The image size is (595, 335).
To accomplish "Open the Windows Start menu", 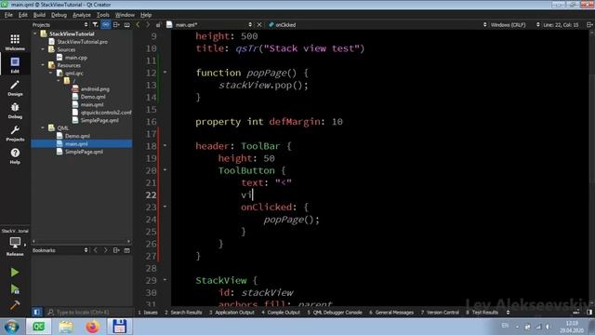I will point(11,327).
